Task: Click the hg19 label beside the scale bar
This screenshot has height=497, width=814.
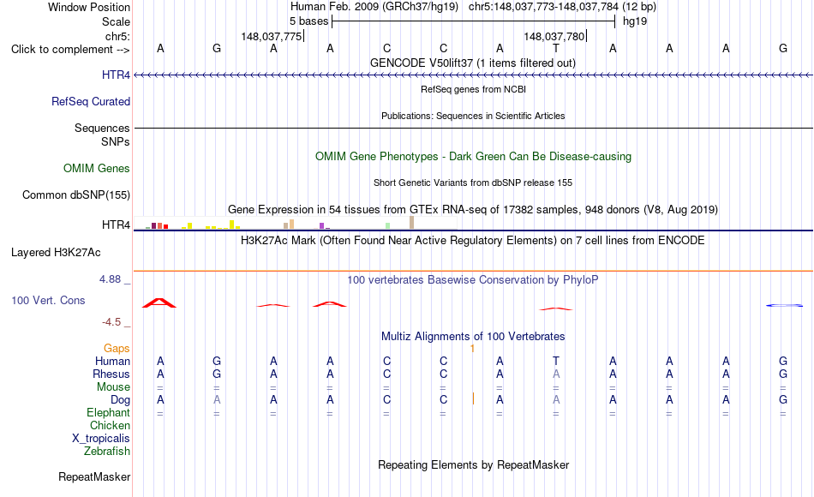Action: click(635, 21)
